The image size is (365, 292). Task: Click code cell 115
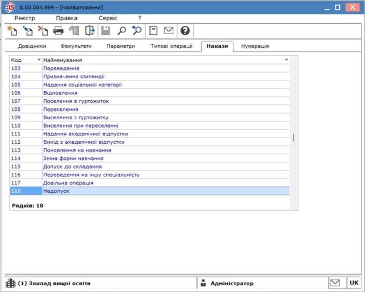tap(26, 166)
